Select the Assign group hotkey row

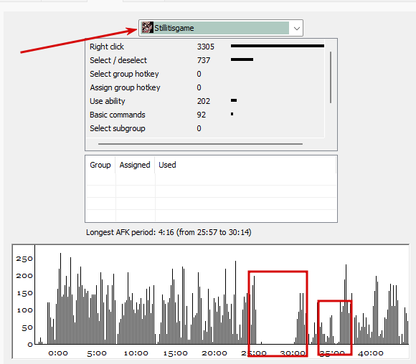(x=205, y=87)
